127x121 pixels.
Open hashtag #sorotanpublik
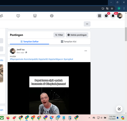(x=31, y=59)
